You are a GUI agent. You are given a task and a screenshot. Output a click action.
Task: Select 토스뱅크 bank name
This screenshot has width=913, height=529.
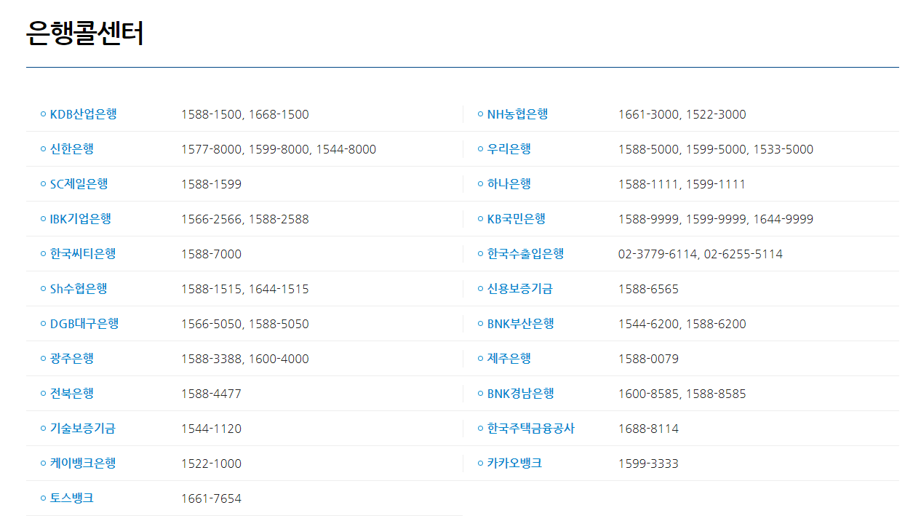coord(71,498)
